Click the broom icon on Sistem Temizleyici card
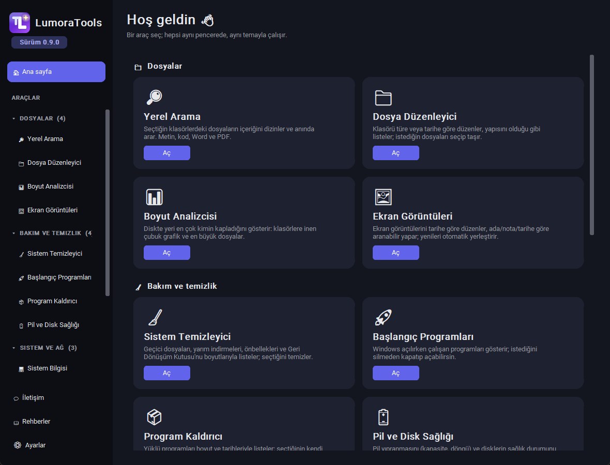This screenshot has height=465, width=610. [x=155, y=317]
